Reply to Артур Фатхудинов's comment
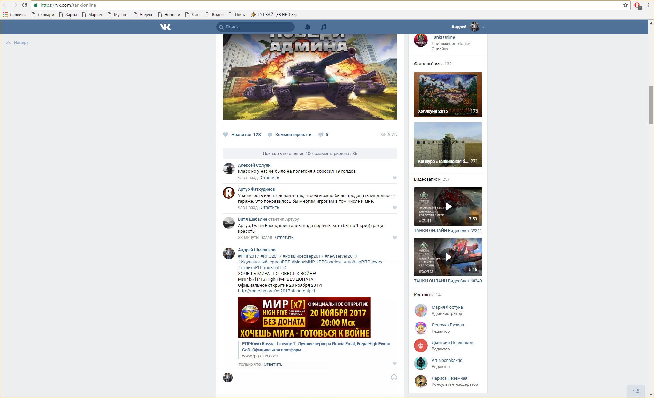Screen dimensions: 654x398 (x=270, y=208)
